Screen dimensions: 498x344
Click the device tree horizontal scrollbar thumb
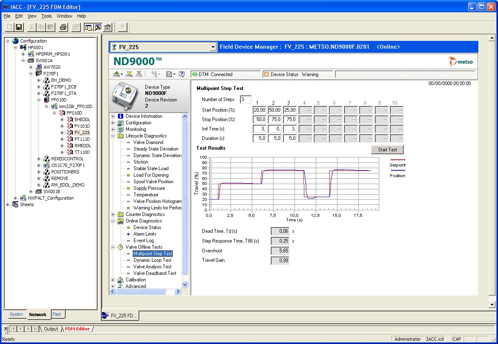point(140,292)
